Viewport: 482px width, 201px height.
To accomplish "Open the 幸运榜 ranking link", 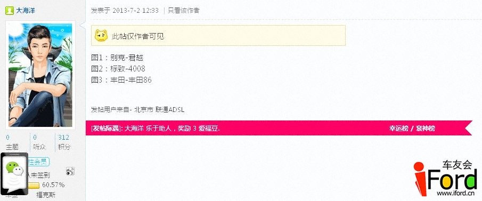I will [x=398, y=128].
